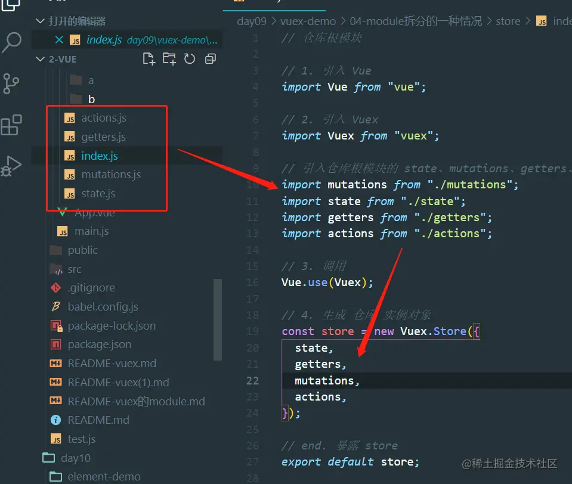Open the Search view in activity bar
Image resolution: width=572 pixels, height=484 pixels.
click(12, 42)
